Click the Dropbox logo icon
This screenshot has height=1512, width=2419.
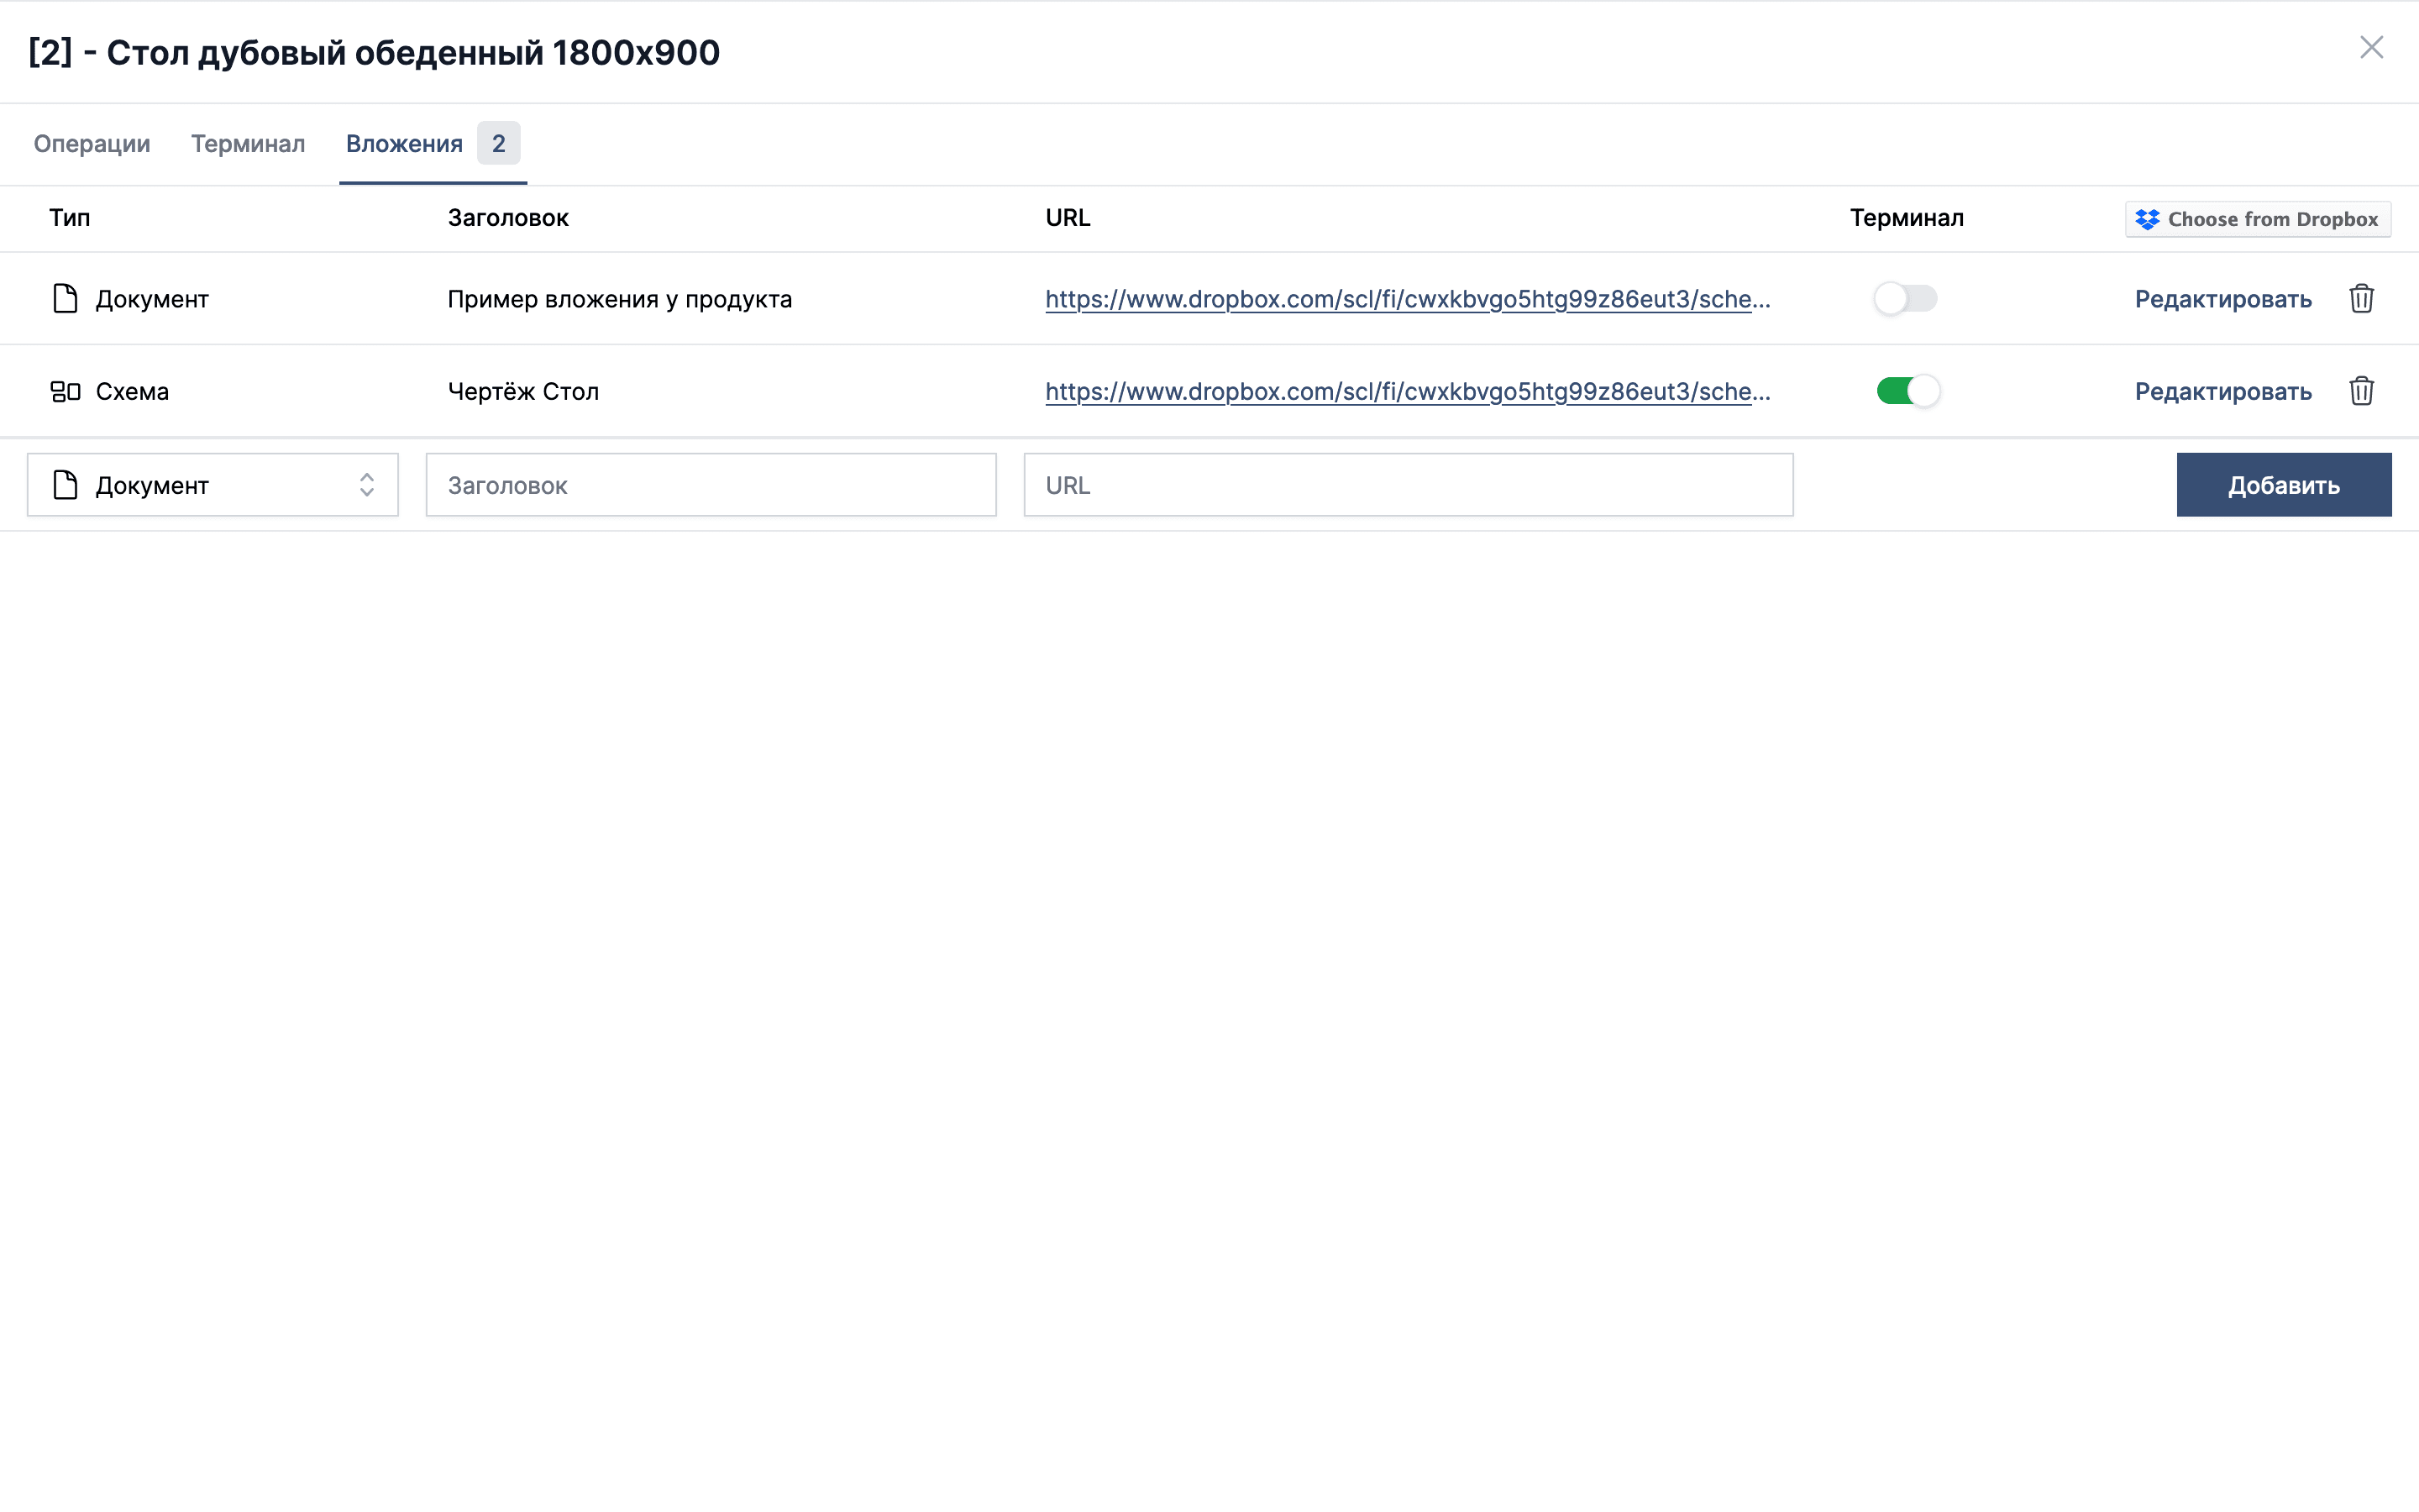coord(2147,219)
